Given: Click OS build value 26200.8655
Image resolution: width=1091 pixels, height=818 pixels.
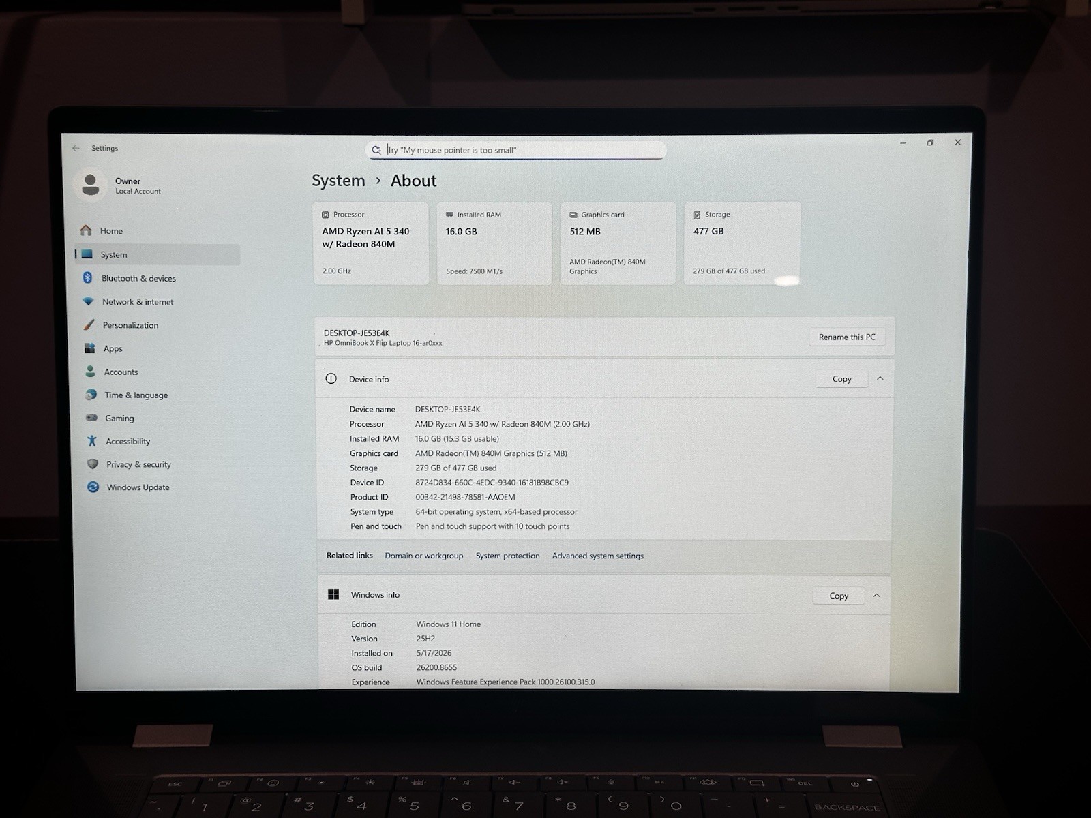Looking at the screenshot, I should click(x=436, y=667).
